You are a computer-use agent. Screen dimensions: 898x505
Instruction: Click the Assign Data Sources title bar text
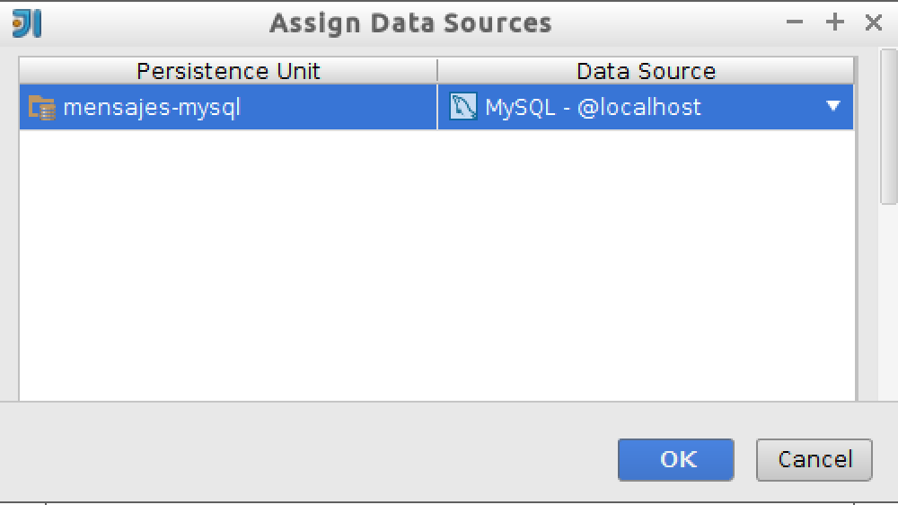[410, 23]
